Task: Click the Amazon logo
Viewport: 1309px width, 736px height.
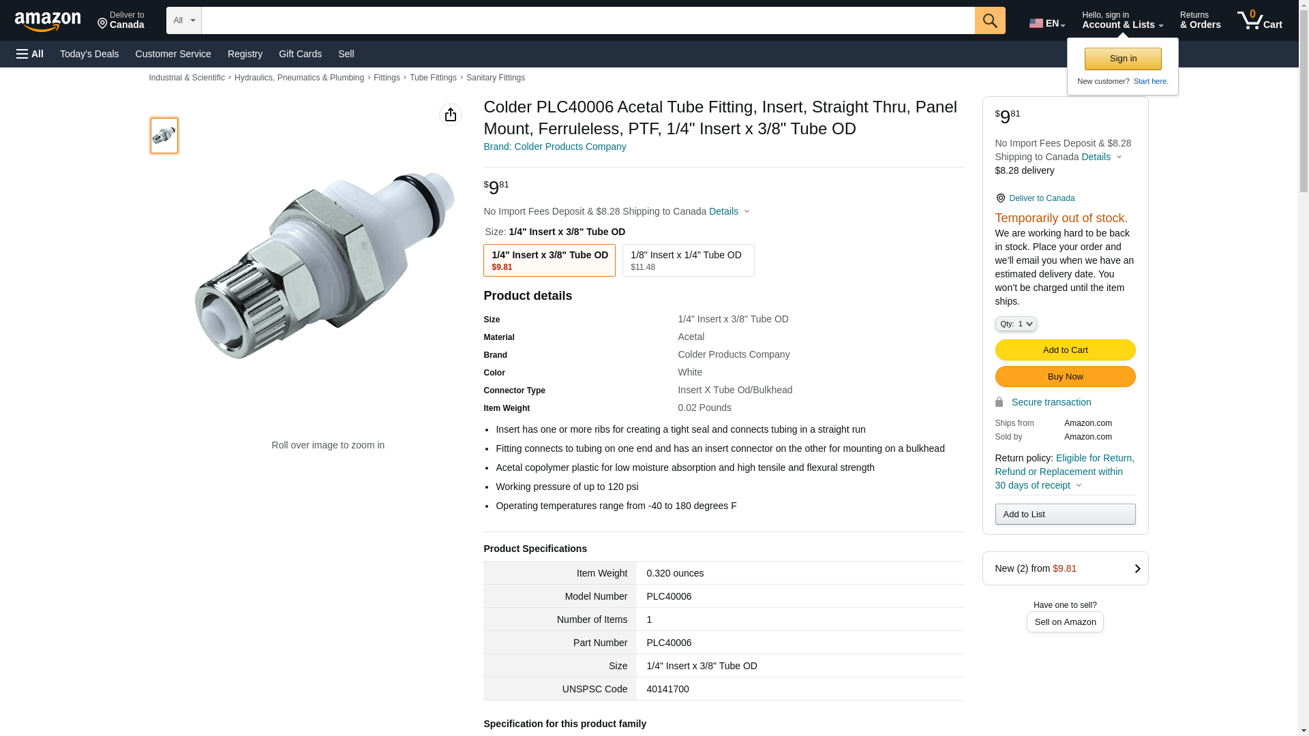Action: [x=48, y=21]
